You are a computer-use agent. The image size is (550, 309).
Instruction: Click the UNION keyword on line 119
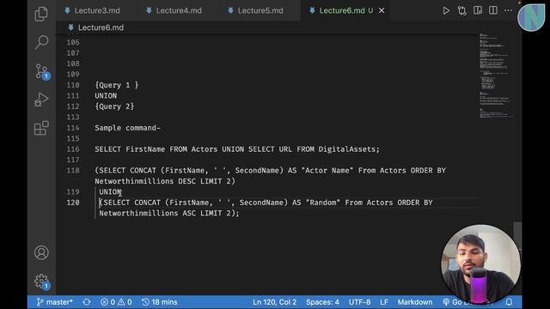[x=110, y=192]
